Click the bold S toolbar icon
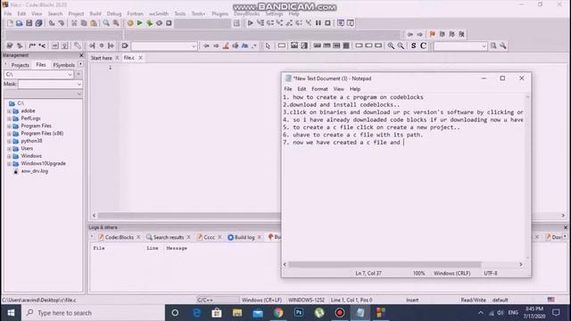This screenshot has height=321, width=571. (x=413, y=45)
